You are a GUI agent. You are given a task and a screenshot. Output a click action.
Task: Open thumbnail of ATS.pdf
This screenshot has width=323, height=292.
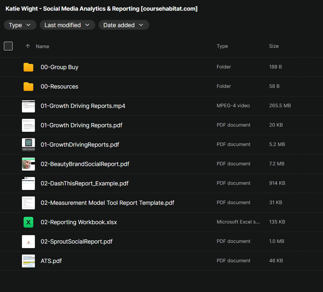click(x=28, y=261)
